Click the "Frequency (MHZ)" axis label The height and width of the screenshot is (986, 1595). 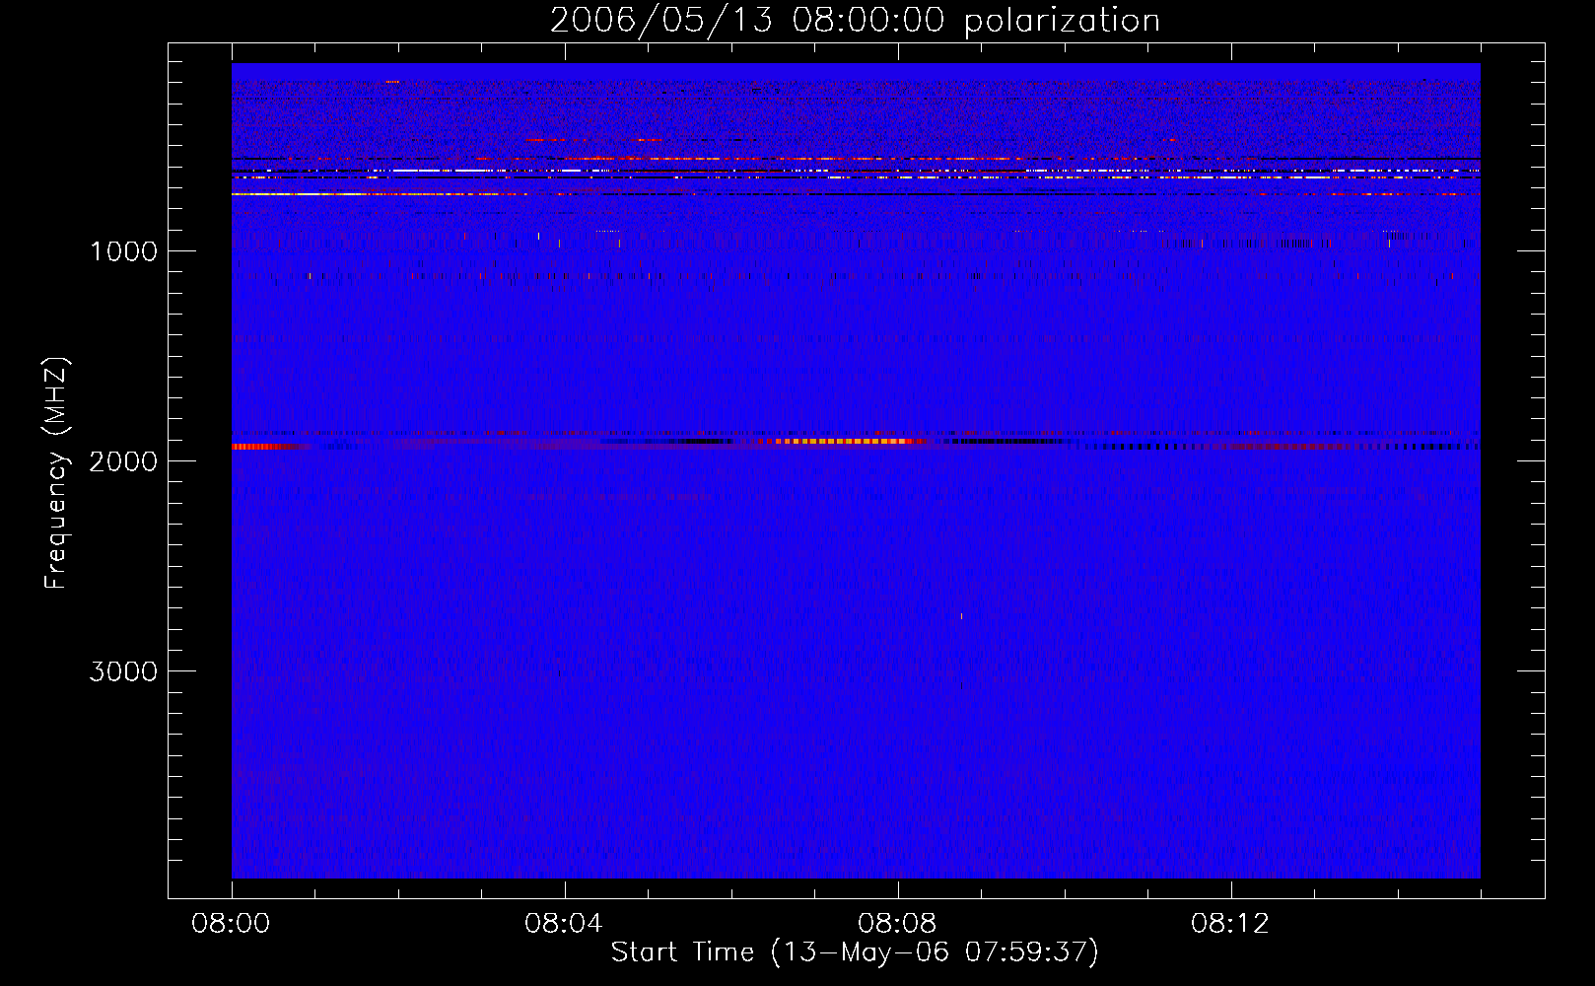click(56, 473)
